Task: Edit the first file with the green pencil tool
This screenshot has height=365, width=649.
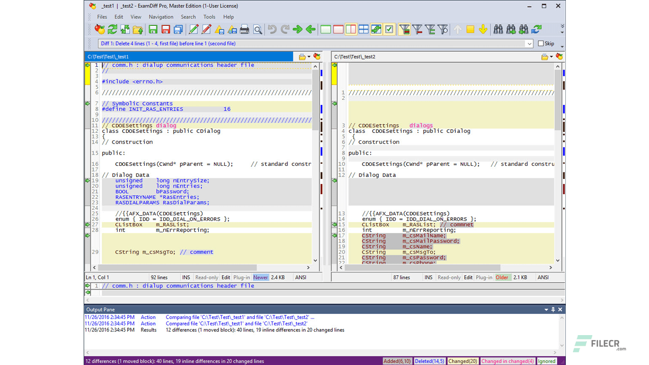Action: 193,29
